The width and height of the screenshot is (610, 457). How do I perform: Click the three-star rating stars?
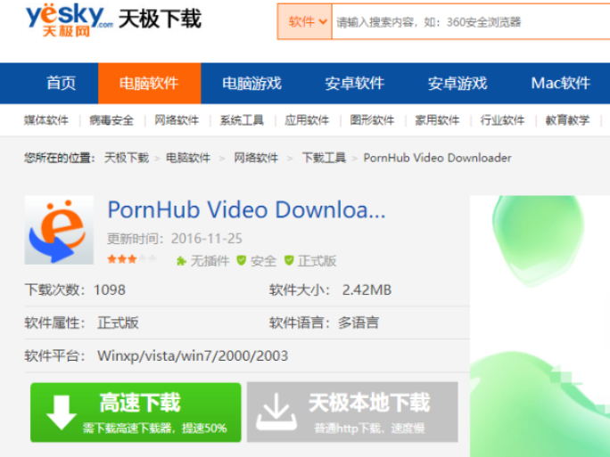pos(132,259)
